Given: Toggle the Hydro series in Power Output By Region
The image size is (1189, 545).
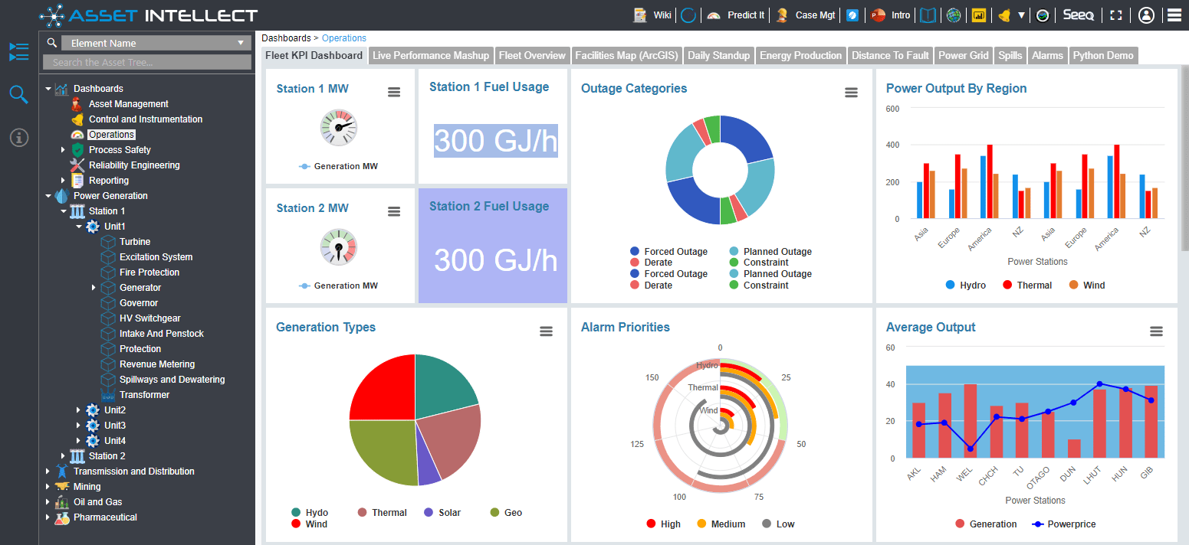Looking at the screenshot, I should click(966, 285).
